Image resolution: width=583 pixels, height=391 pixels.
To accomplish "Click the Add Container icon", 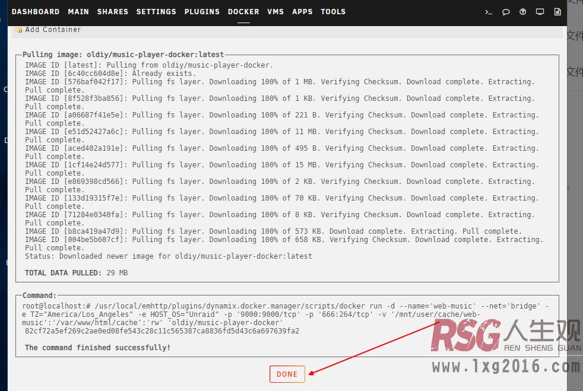I will pos(19,30).
